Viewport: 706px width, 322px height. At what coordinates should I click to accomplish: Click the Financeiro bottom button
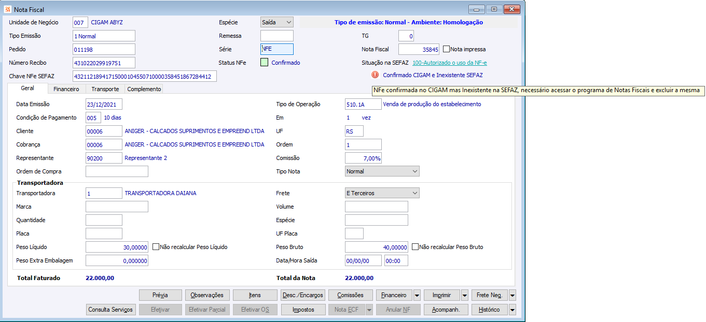(x=394, y=295)
